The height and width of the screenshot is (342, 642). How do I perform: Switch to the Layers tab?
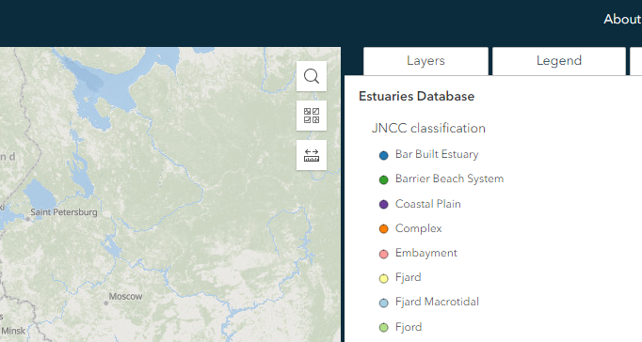[x=425, y=61]
